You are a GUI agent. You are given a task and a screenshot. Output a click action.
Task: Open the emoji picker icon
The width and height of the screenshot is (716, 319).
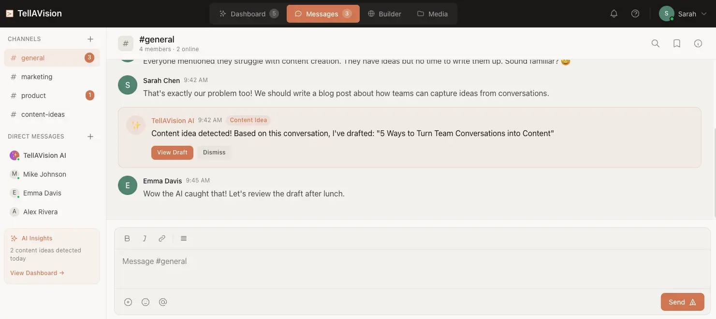coord(146,302)
